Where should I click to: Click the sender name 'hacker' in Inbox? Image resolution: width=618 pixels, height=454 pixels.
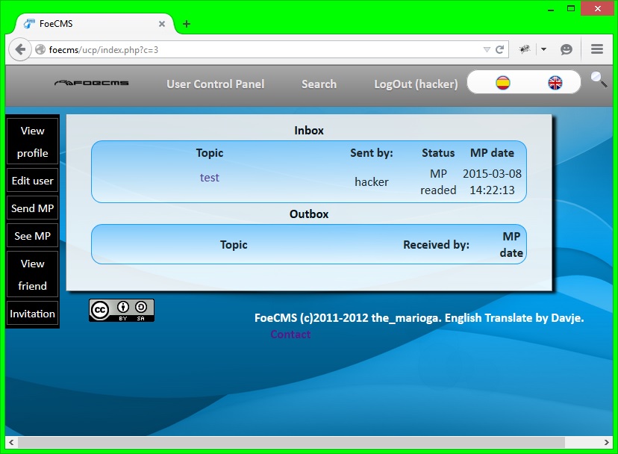pos(371,182)
